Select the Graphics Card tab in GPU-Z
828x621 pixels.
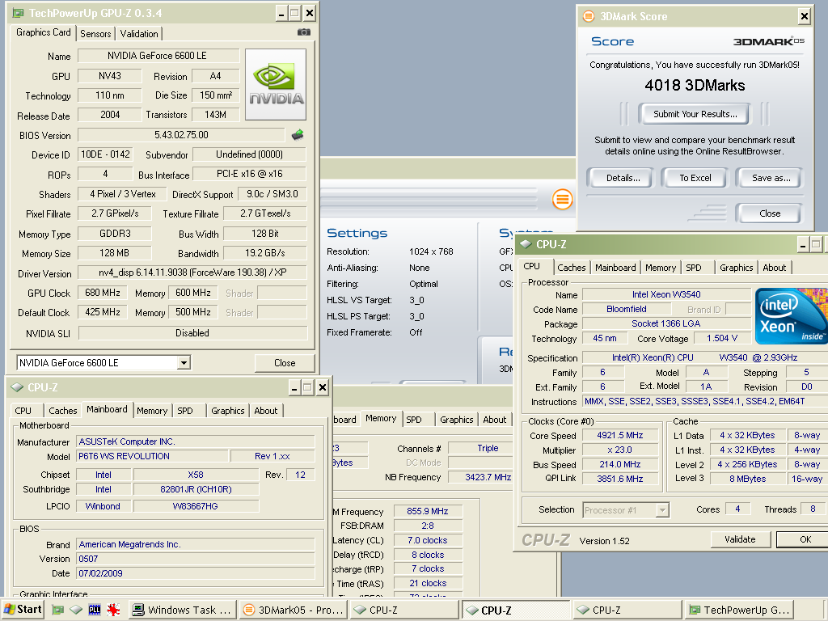click(x=44, y=32)
